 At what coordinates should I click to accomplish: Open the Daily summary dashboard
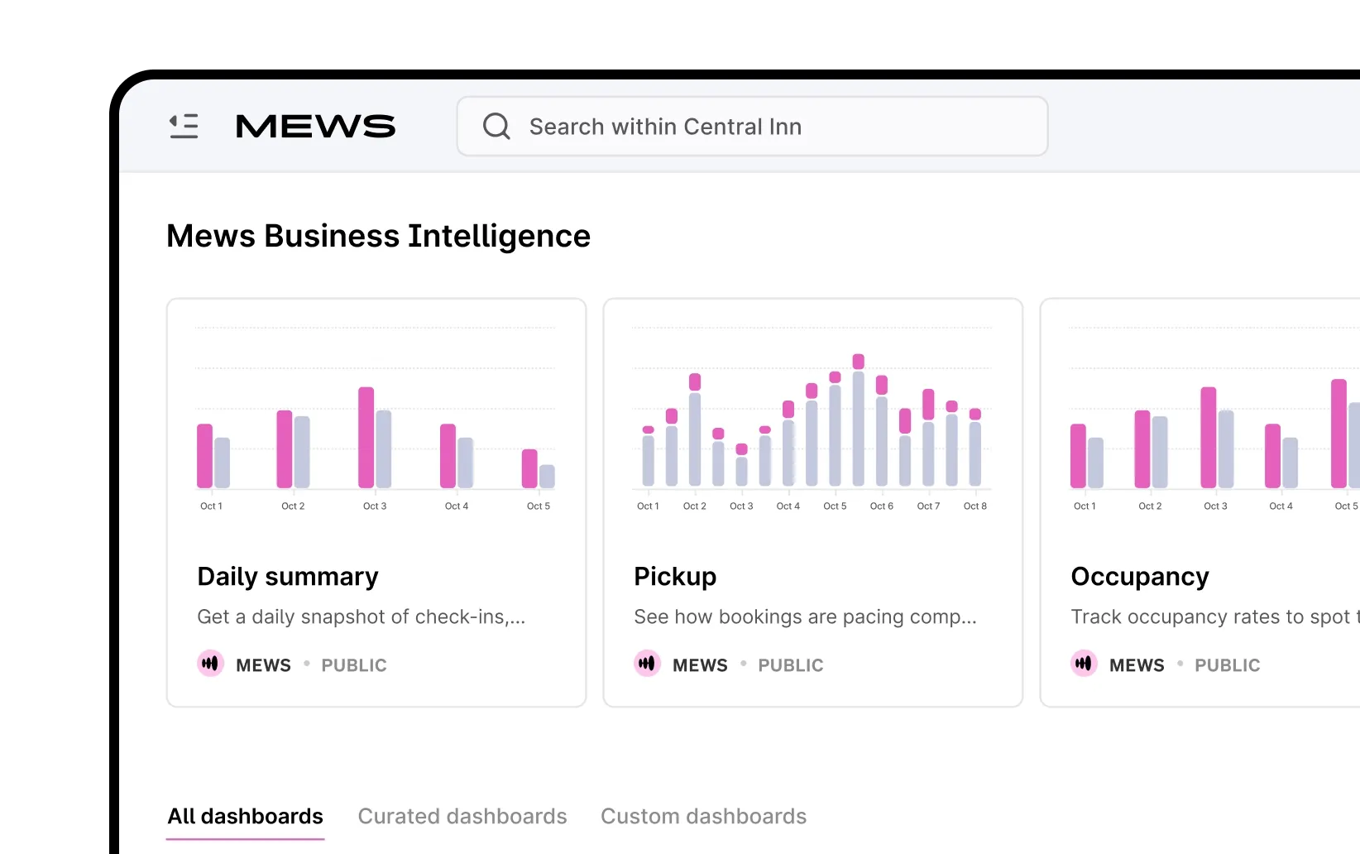[x=287, y=577]
